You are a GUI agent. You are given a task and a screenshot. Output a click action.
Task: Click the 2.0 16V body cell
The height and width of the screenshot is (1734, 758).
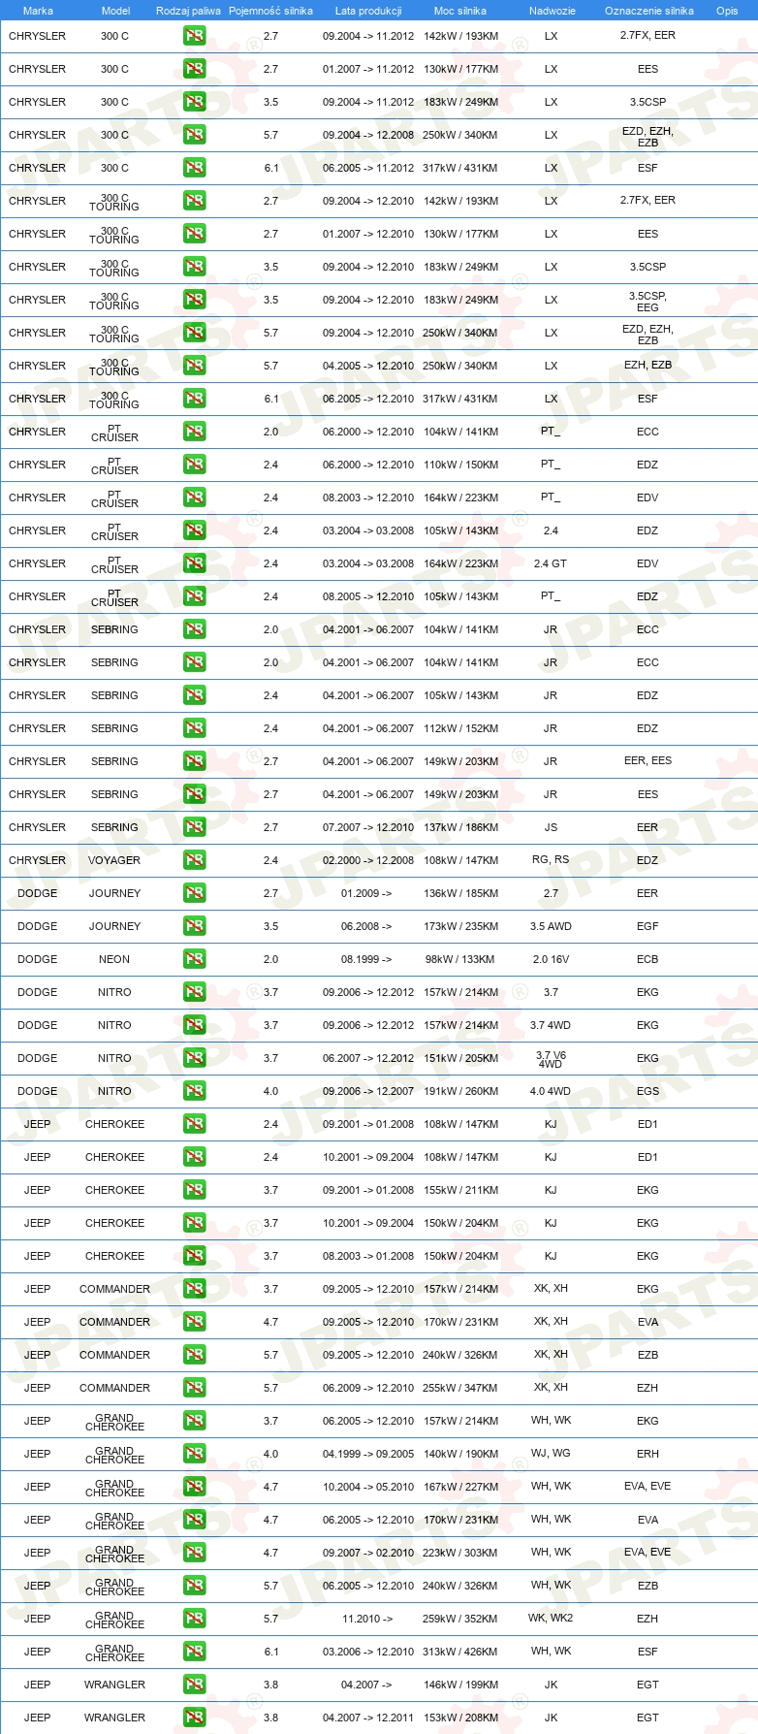point(551,959)
